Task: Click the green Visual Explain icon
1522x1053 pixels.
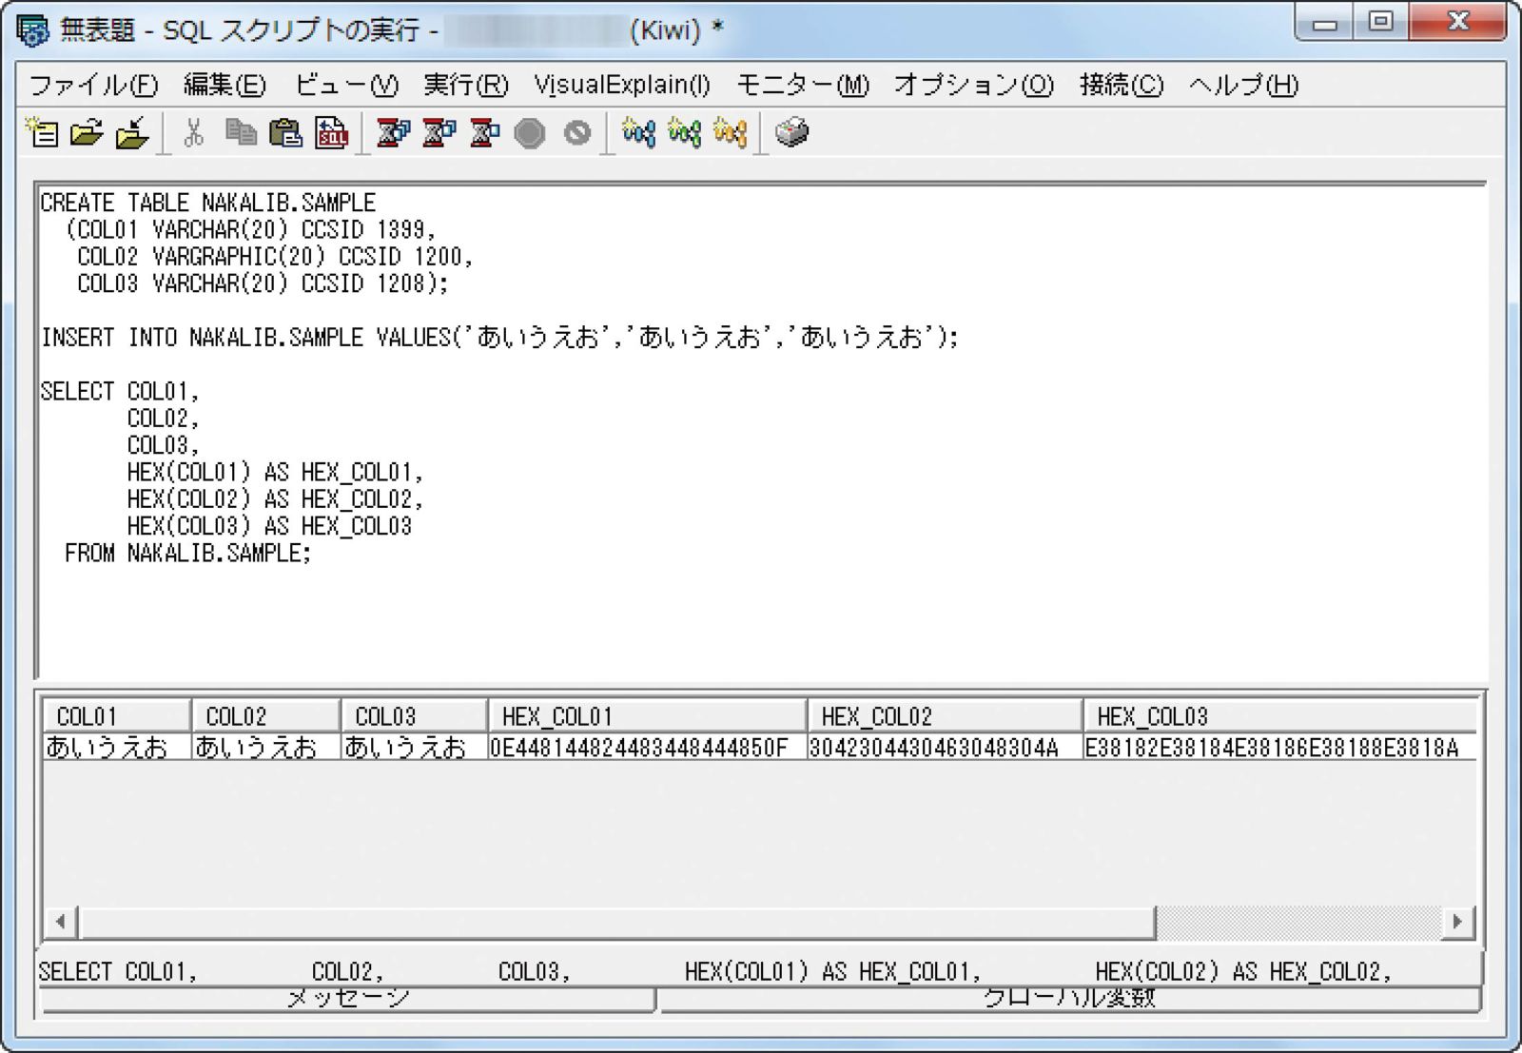Action: point(684,133)
